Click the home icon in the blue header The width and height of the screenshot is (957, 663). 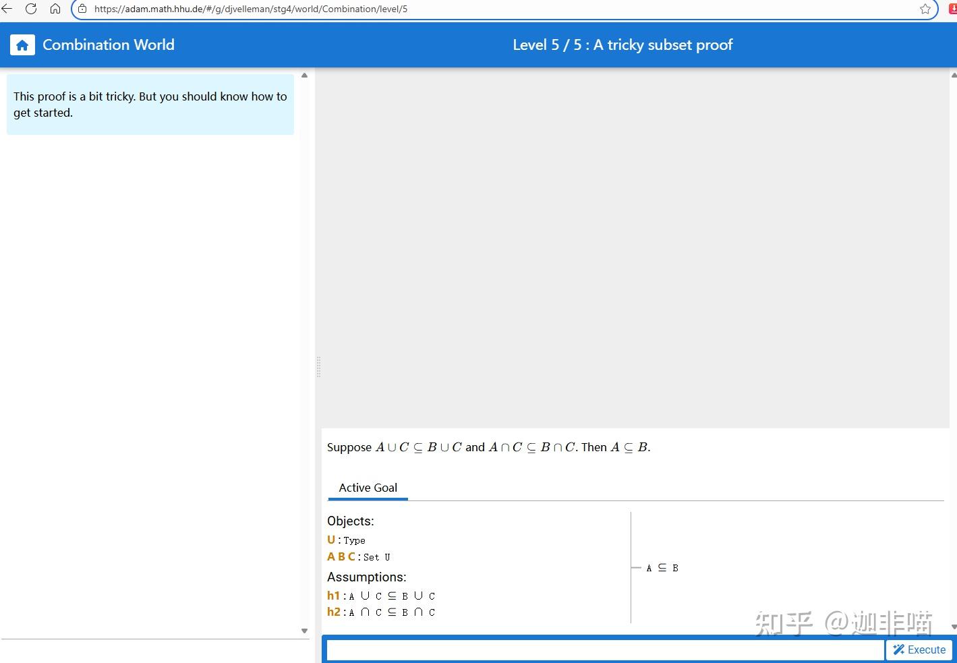click(22, 45)
